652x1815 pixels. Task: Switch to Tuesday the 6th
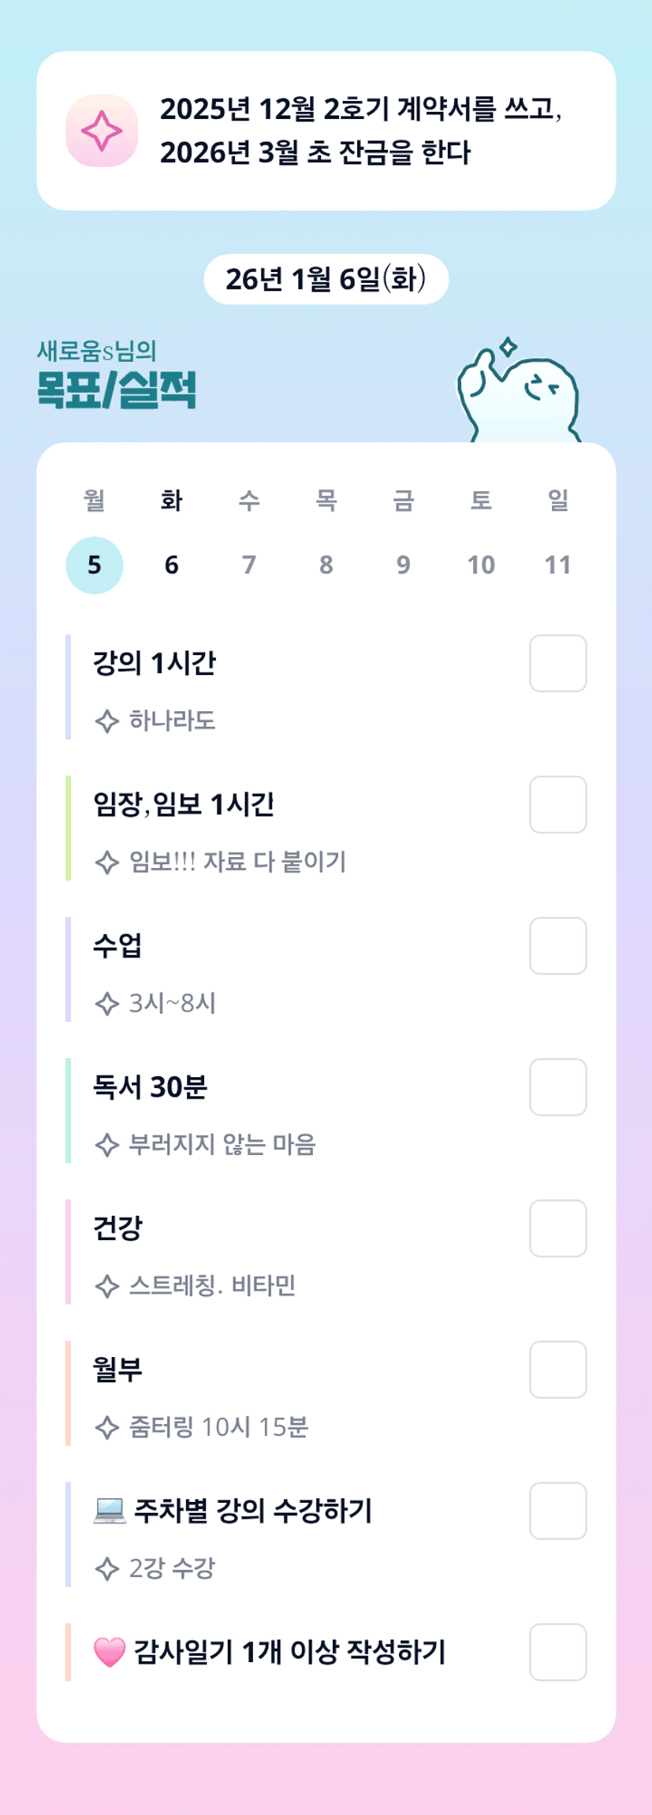click(171, 565)
